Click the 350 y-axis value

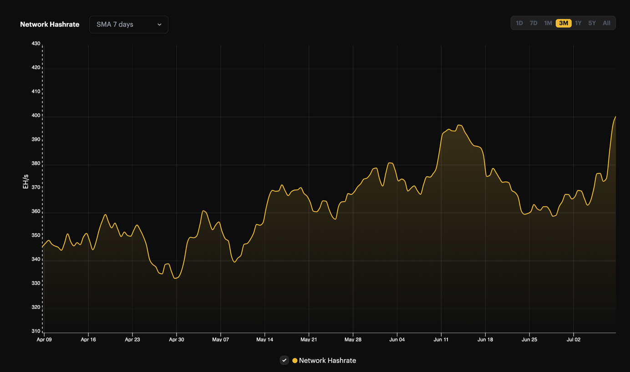pos(36,235)
